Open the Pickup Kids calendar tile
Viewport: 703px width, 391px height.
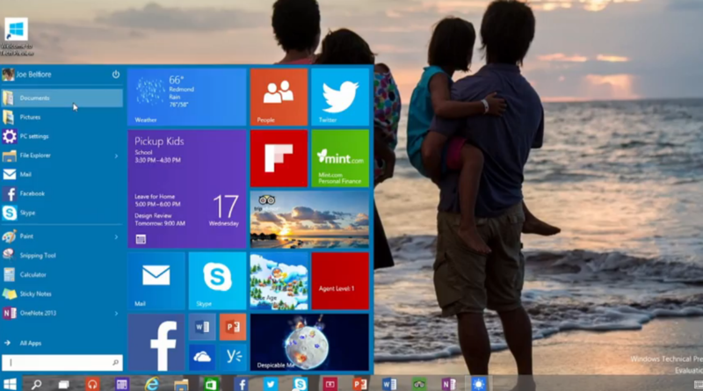tap(187, 189)
